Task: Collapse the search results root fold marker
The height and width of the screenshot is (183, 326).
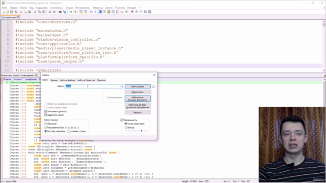Action: point(2,79)
